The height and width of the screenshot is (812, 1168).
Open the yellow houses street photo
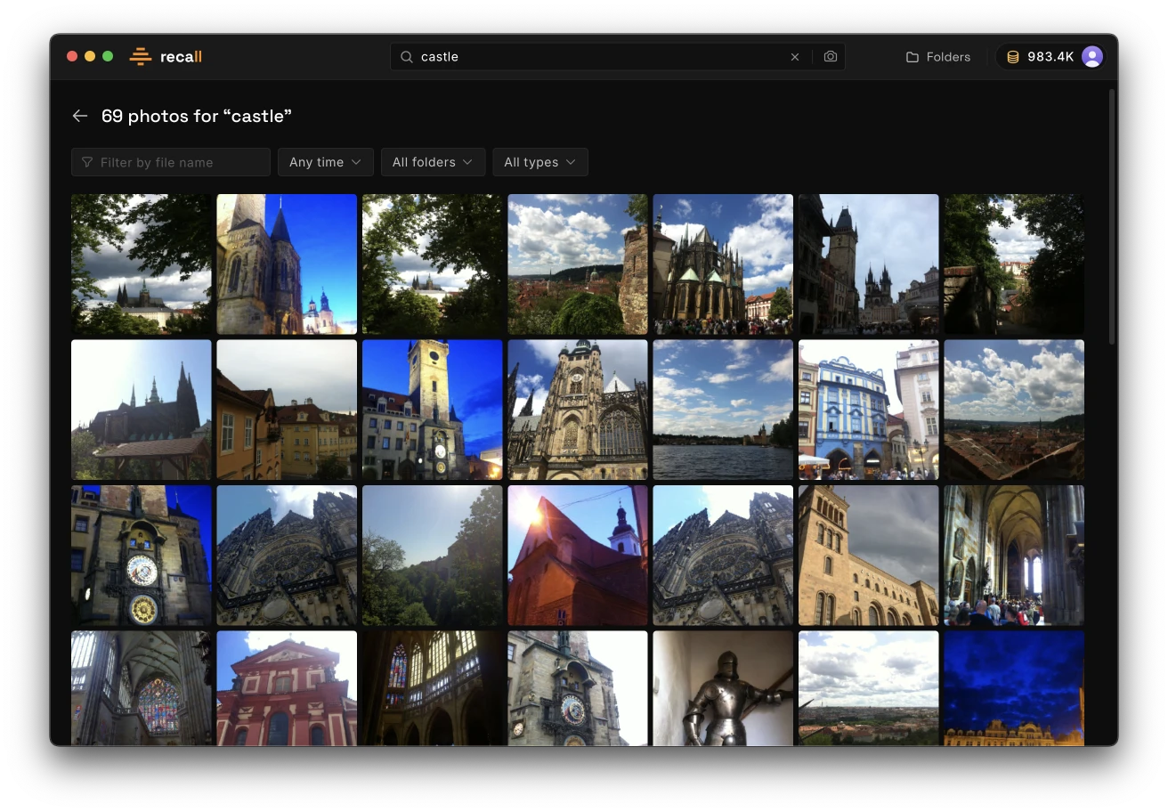click(287, 410)
